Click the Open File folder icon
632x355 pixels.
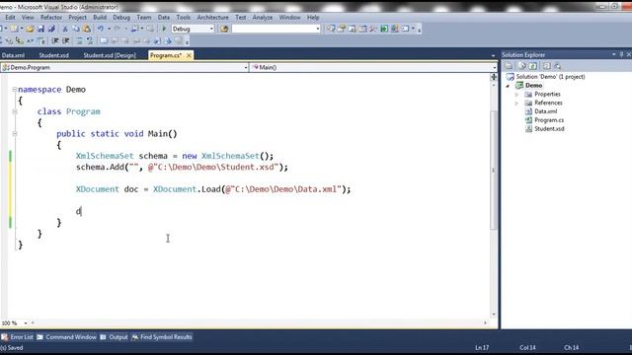tap(30, 29)
